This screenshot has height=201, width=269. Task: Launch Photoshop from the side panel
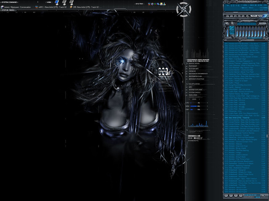[193, 66]
